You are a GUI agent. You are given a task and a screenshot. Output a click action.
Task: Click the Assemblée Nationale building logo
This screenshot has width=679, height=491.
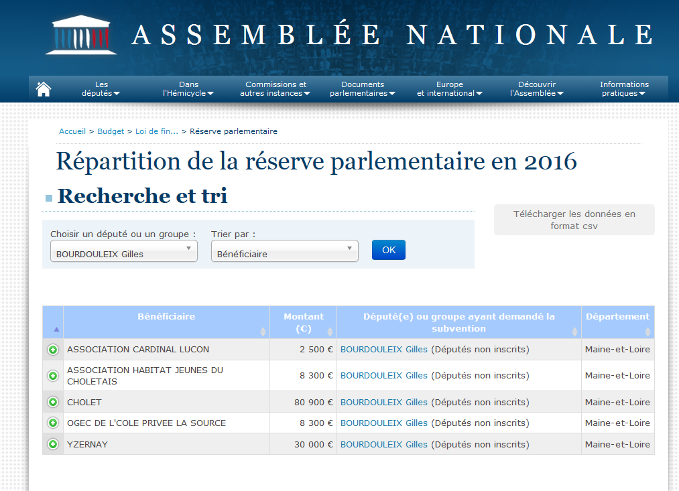tap(80, 35)
